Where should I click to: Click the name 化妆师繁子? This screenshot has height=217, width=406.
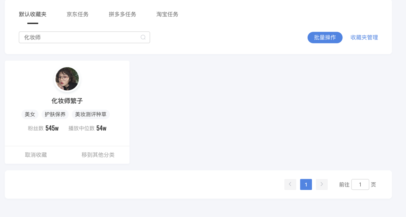67,101
